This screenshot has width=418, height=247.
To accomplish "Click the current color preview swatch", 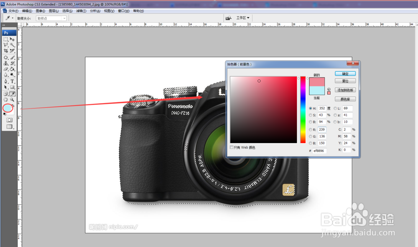I will click(x=317, y=91).
